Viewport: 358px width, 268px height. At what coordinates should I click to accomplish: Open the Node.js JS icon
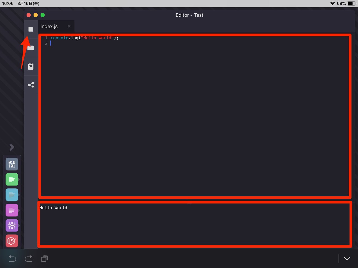point(12,241)
